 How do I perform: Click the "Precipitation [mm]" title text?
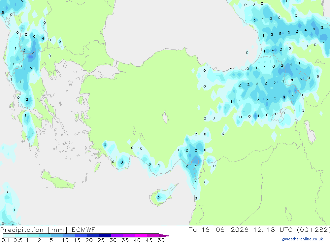(x=34, y=230)
